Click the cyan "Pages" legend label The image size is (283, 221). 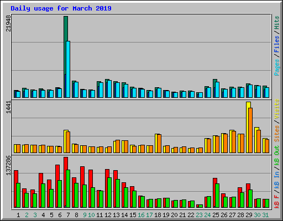coord(276,67)
